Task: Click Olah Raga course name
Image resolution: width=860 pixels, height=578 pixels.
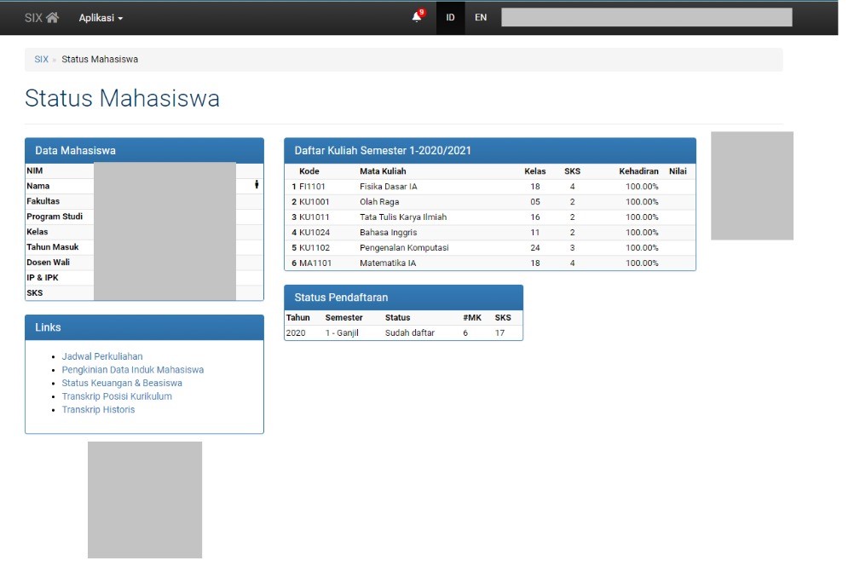Action: (x=379, y=202)
